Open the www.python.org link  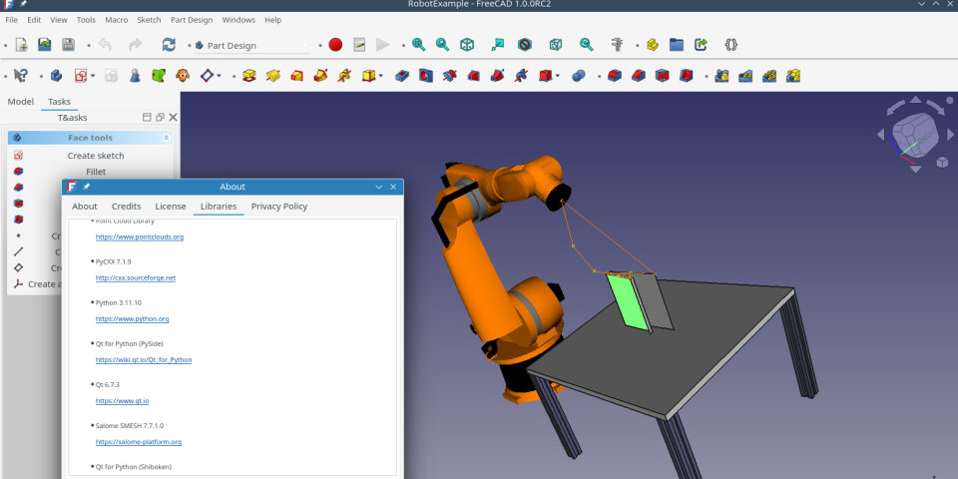pos(132,319)
